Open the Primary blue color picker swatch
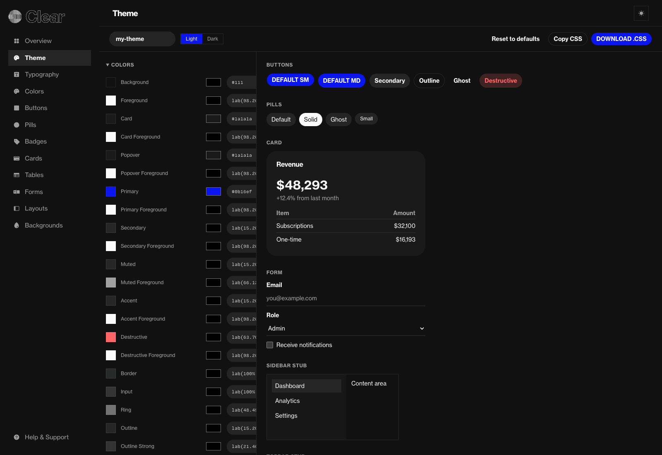 click(213, 192)
